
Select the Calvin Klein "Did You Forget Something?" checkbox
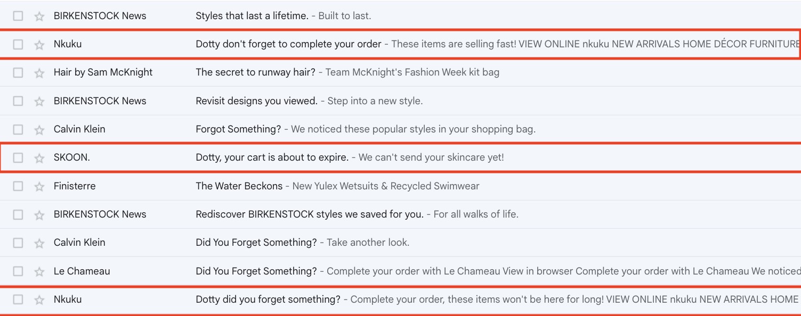click(18, 242)
